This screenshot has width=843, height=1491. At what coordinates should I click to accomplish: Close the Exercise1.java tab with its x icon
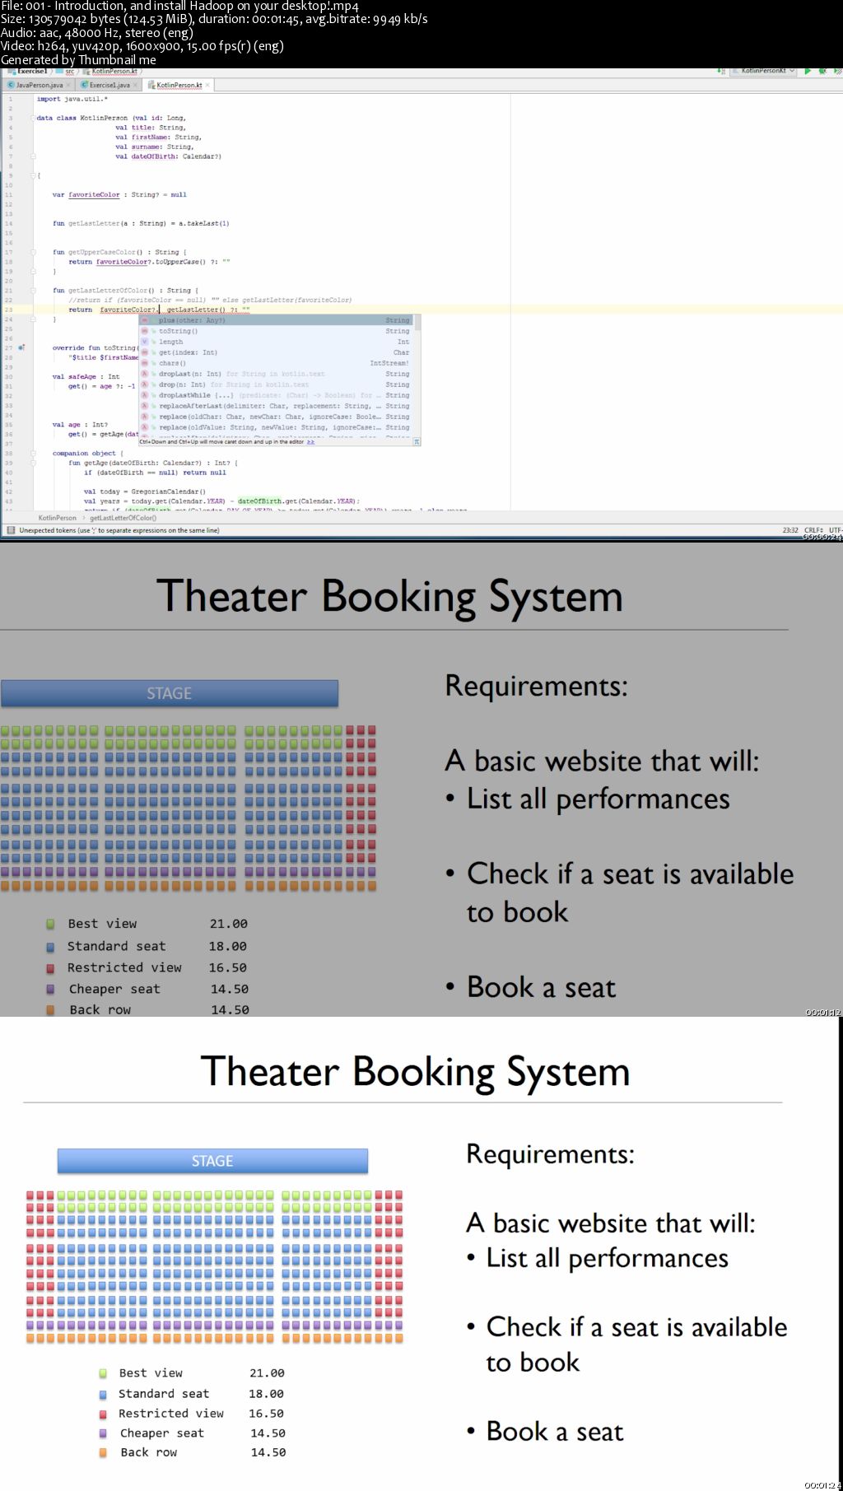coord(136,85)
